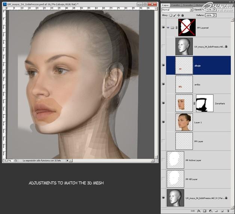Hide the abajo layer
235x214 pixels.
[163, 65]
